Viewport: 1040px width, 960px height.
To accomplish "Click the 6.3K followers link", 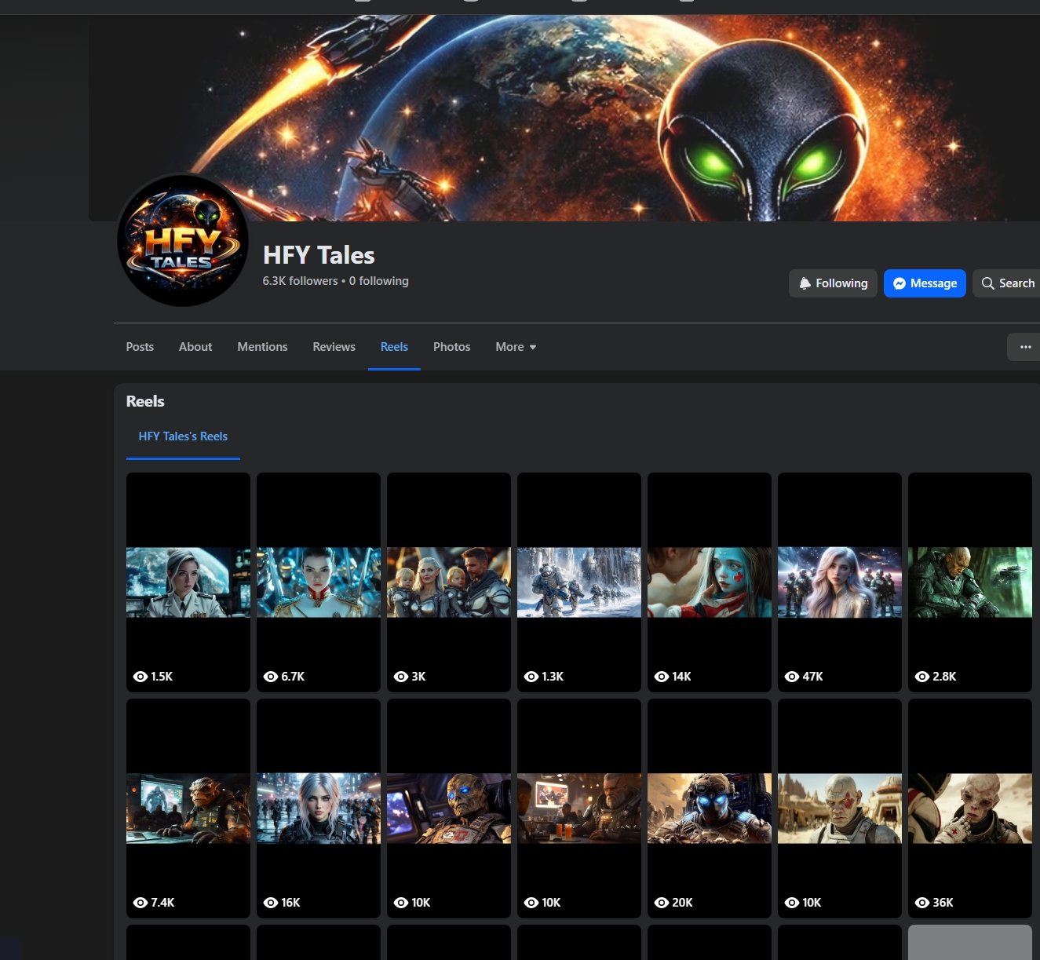I will [300, 281].
